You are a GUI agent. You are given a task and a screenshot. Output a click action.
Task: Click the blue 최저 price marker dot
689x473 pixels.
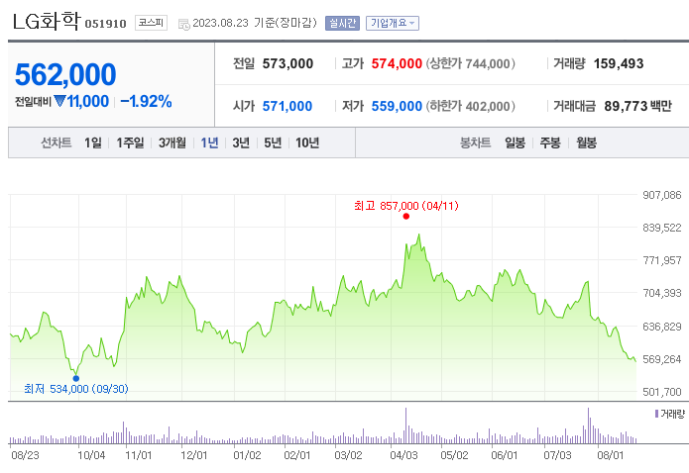pos(76,378)
